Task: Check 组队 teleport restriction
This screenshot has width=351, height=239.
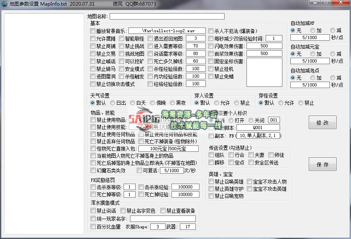Action: [x=211, y=155]
